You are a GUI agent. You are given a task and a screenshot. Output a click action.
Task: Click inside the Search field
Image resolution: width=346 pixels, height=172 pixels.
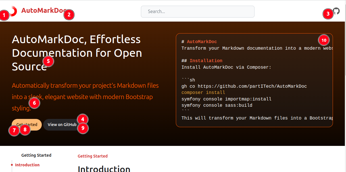click(x=197, y=11)
